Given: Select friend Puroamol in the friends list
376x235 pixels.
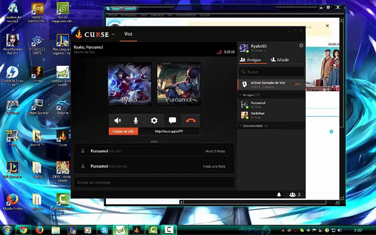Looking at the screenshot, I should click(271, 104).
